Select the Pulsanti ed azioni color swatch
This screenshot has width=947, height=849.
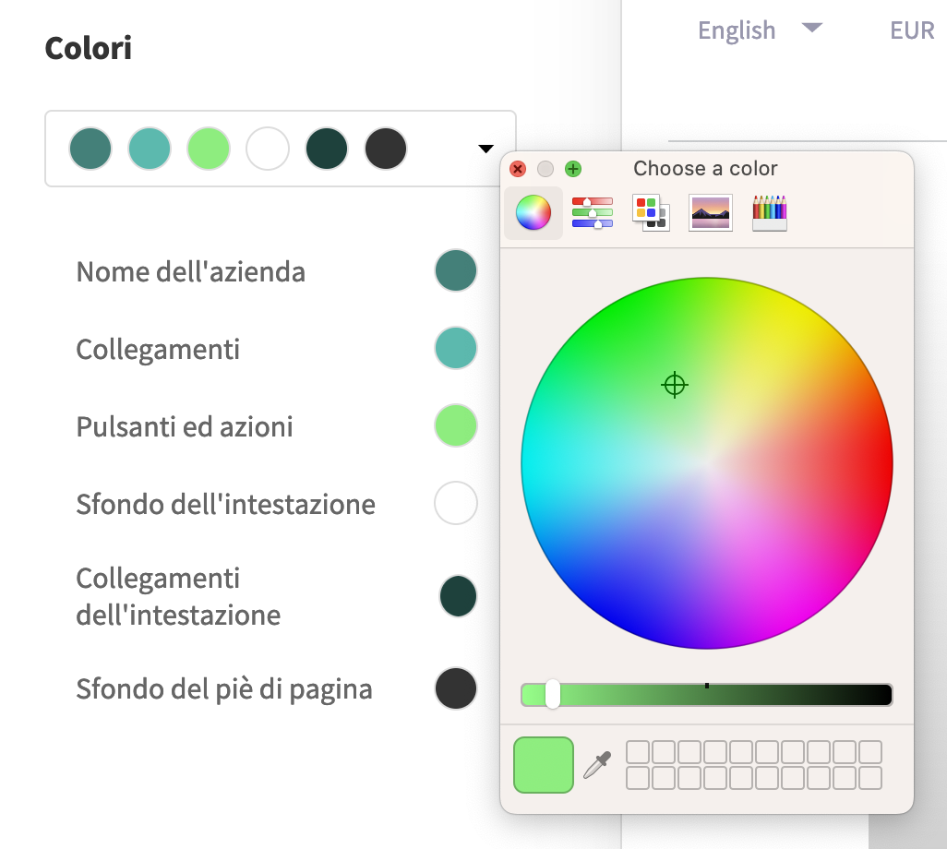pos(456,426)
